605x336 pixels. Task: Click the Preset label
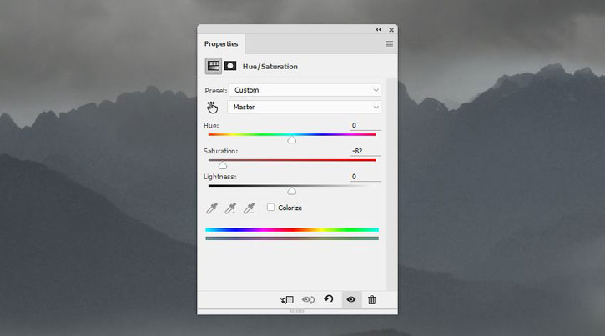216,91
